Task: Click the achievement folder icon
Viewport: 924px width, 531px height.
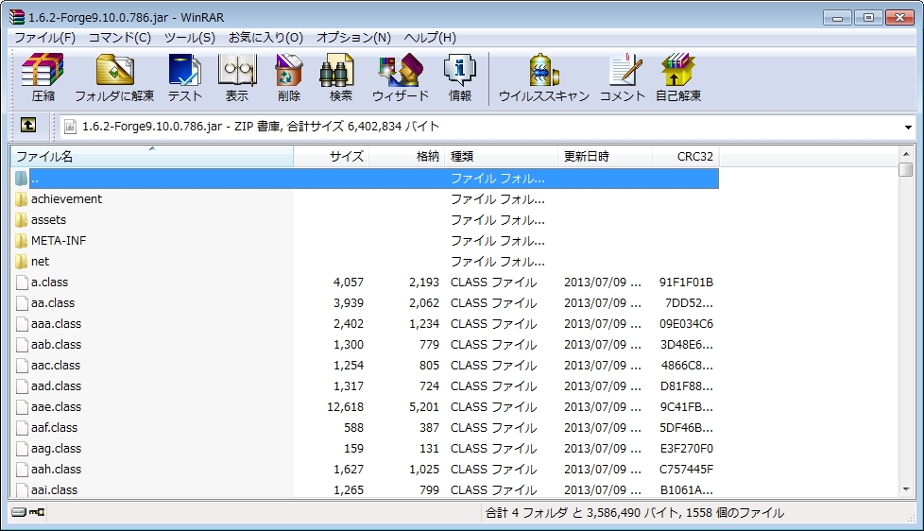Action: [21, 199]
